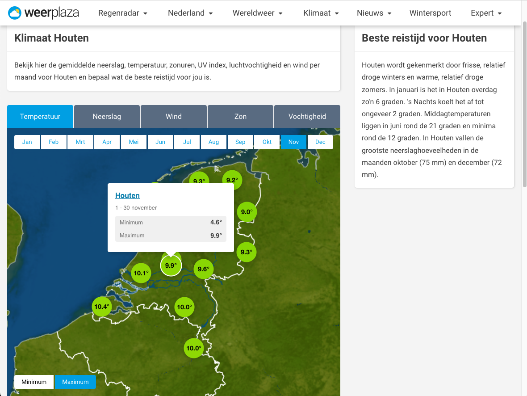Click the Weerplaza logo icon
The height and width of the screenshot is (396, 527).
click(15, 13)
